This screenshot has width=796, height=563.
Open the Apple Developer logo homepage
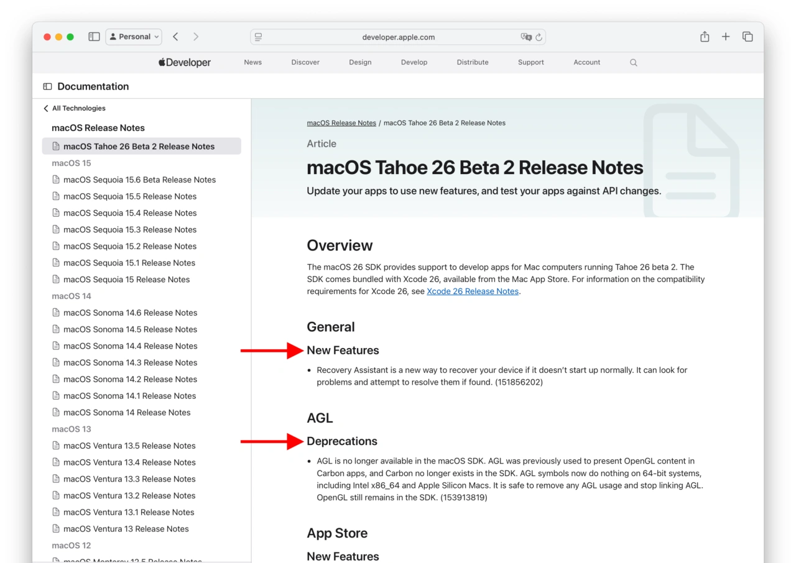[x=185, y=62]
